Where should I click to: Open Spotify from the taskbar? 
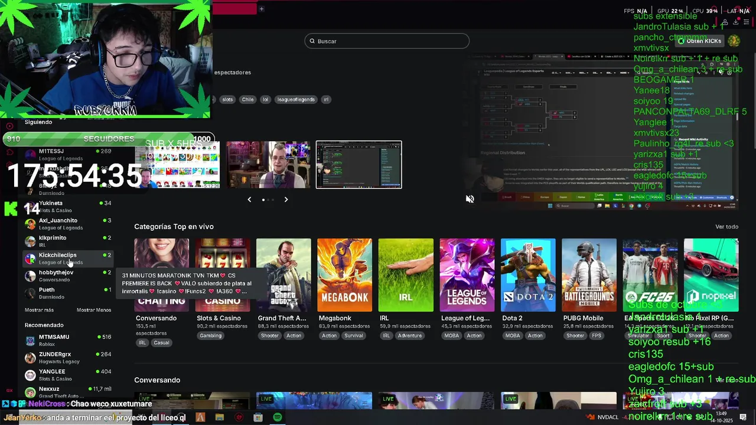(x=278, y=417)
